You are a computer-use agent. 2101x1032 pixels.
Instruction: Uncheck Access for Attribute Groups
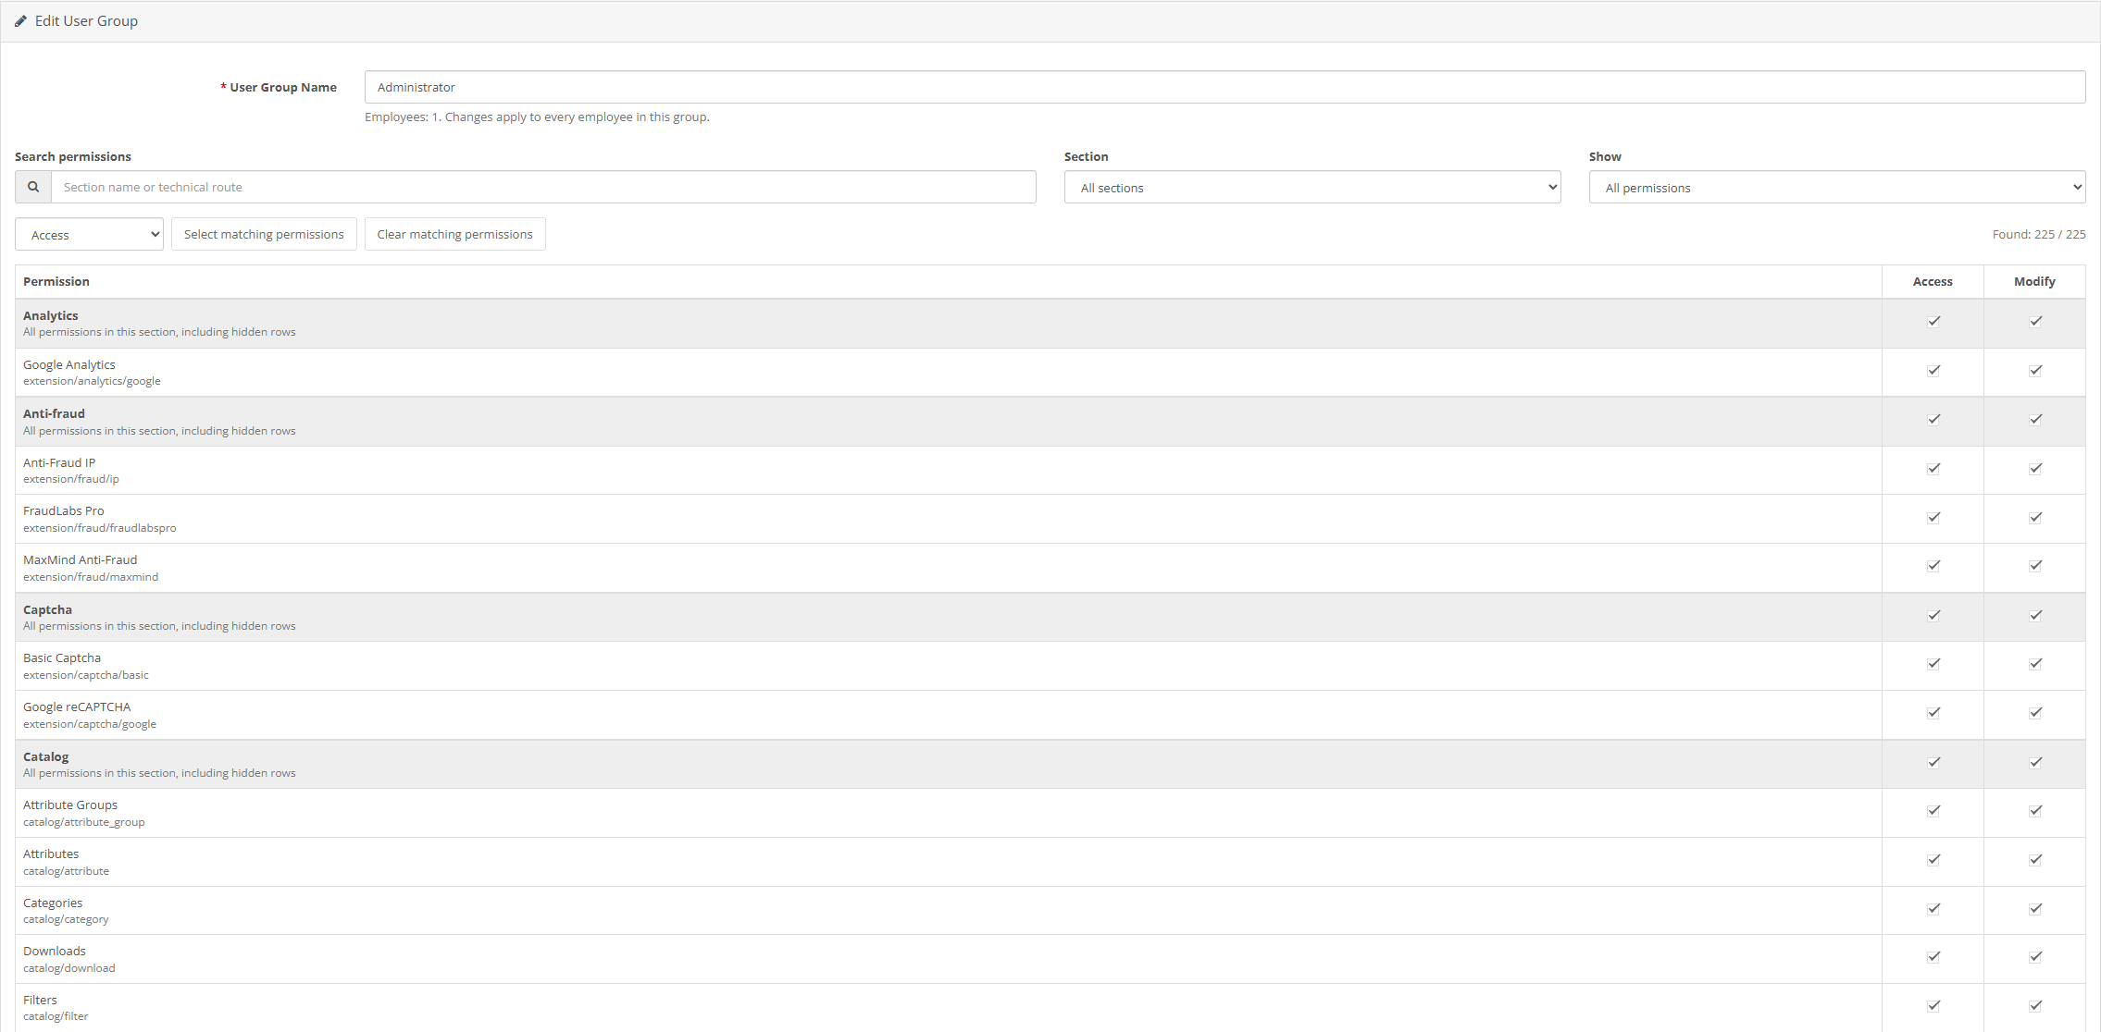pos(1933,811)
